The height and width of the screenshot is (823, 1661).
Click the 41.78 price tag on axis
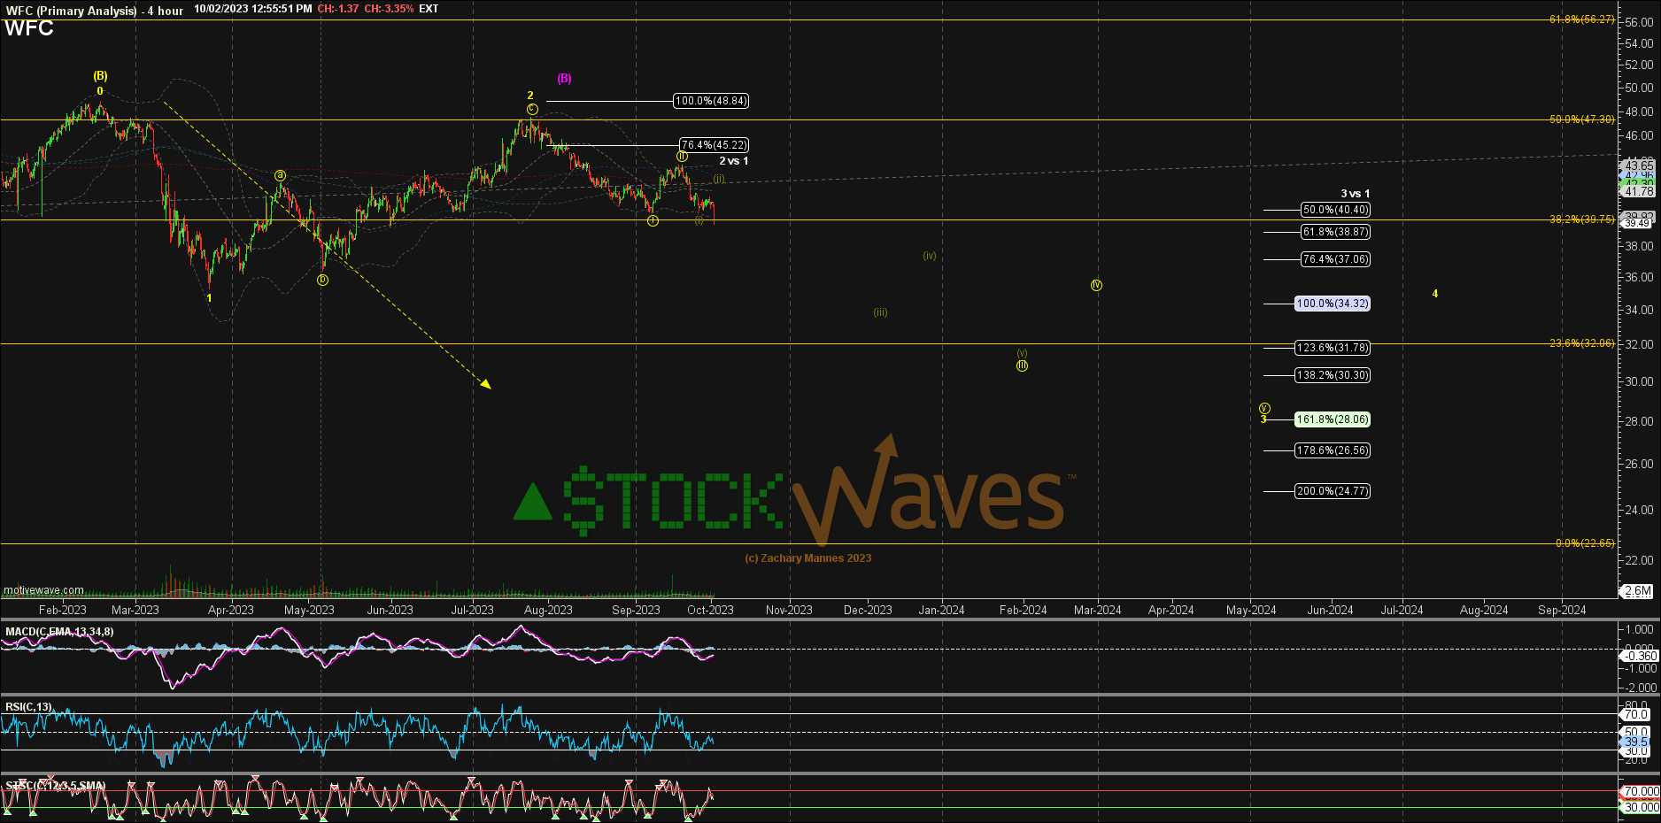pyautogui.click(x=1638, y=191)
